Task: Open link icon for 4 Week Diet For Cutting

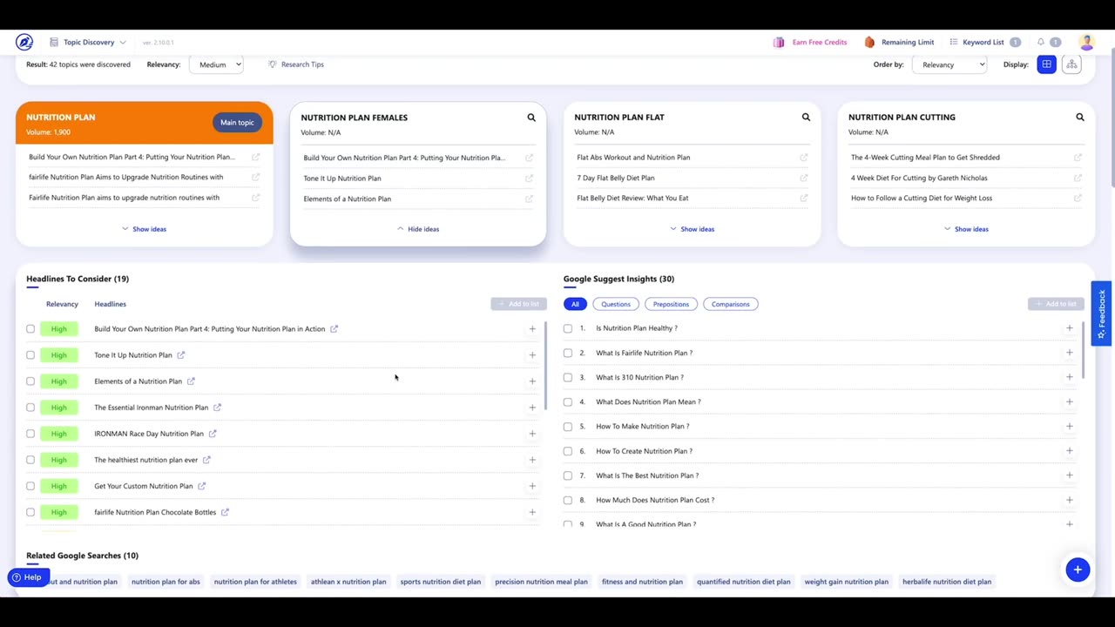Action: [x=1078, y=178]
